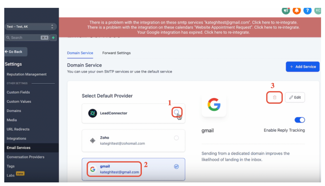This screenshot has width=325, height=186.
Task: Open Integrations in sidebar
Action: pyautogui.click(x=16, y=139)
